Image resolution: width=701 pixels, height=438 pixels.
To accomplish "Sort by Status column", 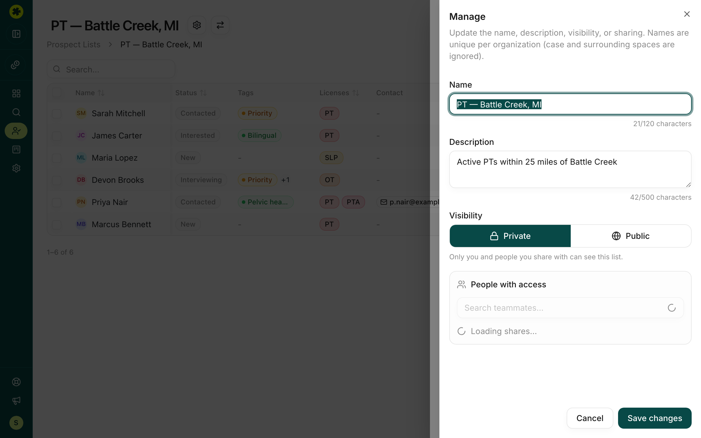I will click(191, 93).
